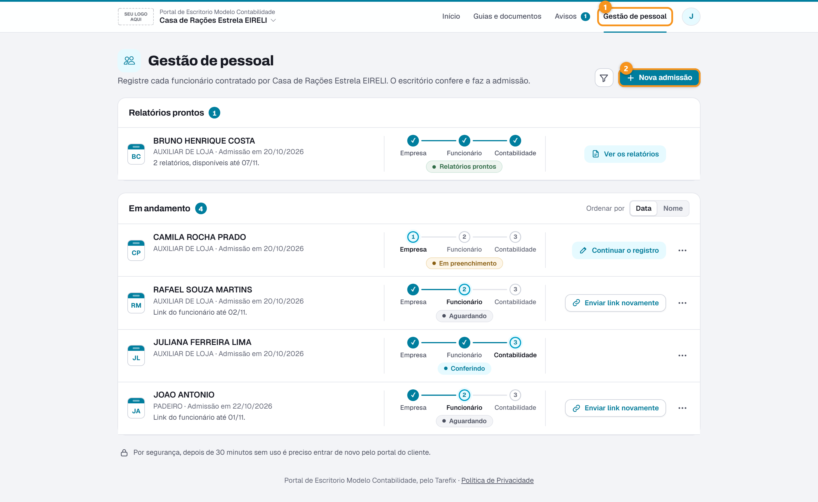Click the name RAFAEL SOUZA MARTINS
The height and width of the screenshot is (502, 818).
[x=202, y=289]
